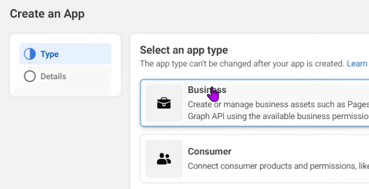
Task: Click the gray tile behind the briefcase icon
Action: coord(164,103)
